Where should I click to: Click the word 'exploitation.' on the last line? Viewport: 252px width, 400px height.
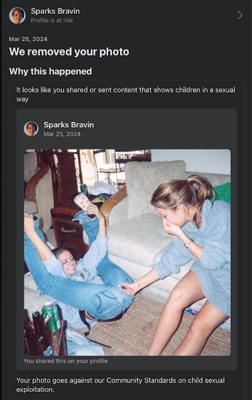pyautogui.click(x=35, y=390)
